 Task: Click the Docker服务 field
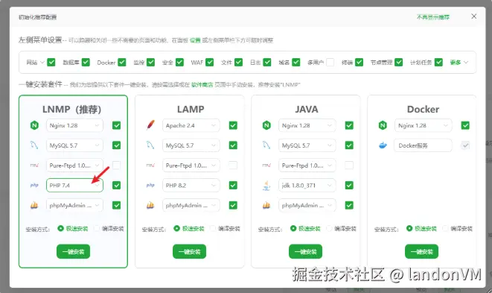click(x=423, y=145)
